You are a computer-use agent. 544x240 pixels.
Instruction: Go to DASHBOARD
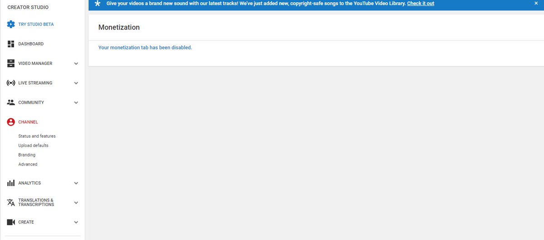31,44
